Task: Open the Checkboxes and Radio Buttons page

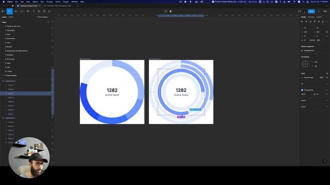Action: [16, 51]
